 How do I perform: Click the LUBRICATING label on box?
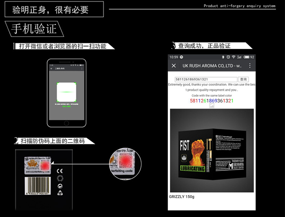tap(193, 168)
